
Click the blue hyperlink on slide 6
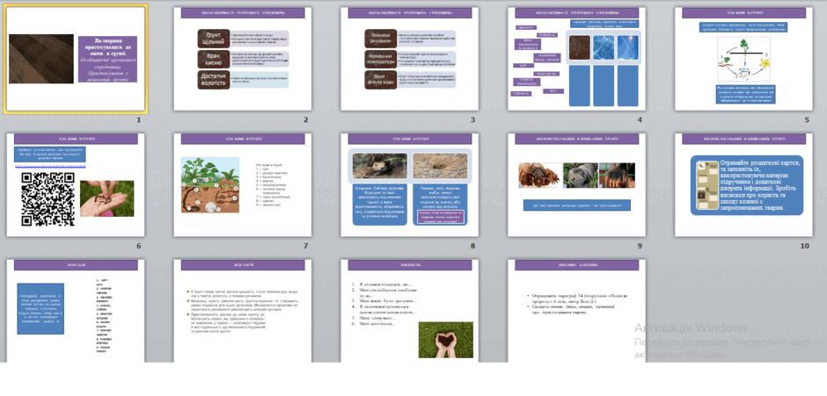coord(49,167)
